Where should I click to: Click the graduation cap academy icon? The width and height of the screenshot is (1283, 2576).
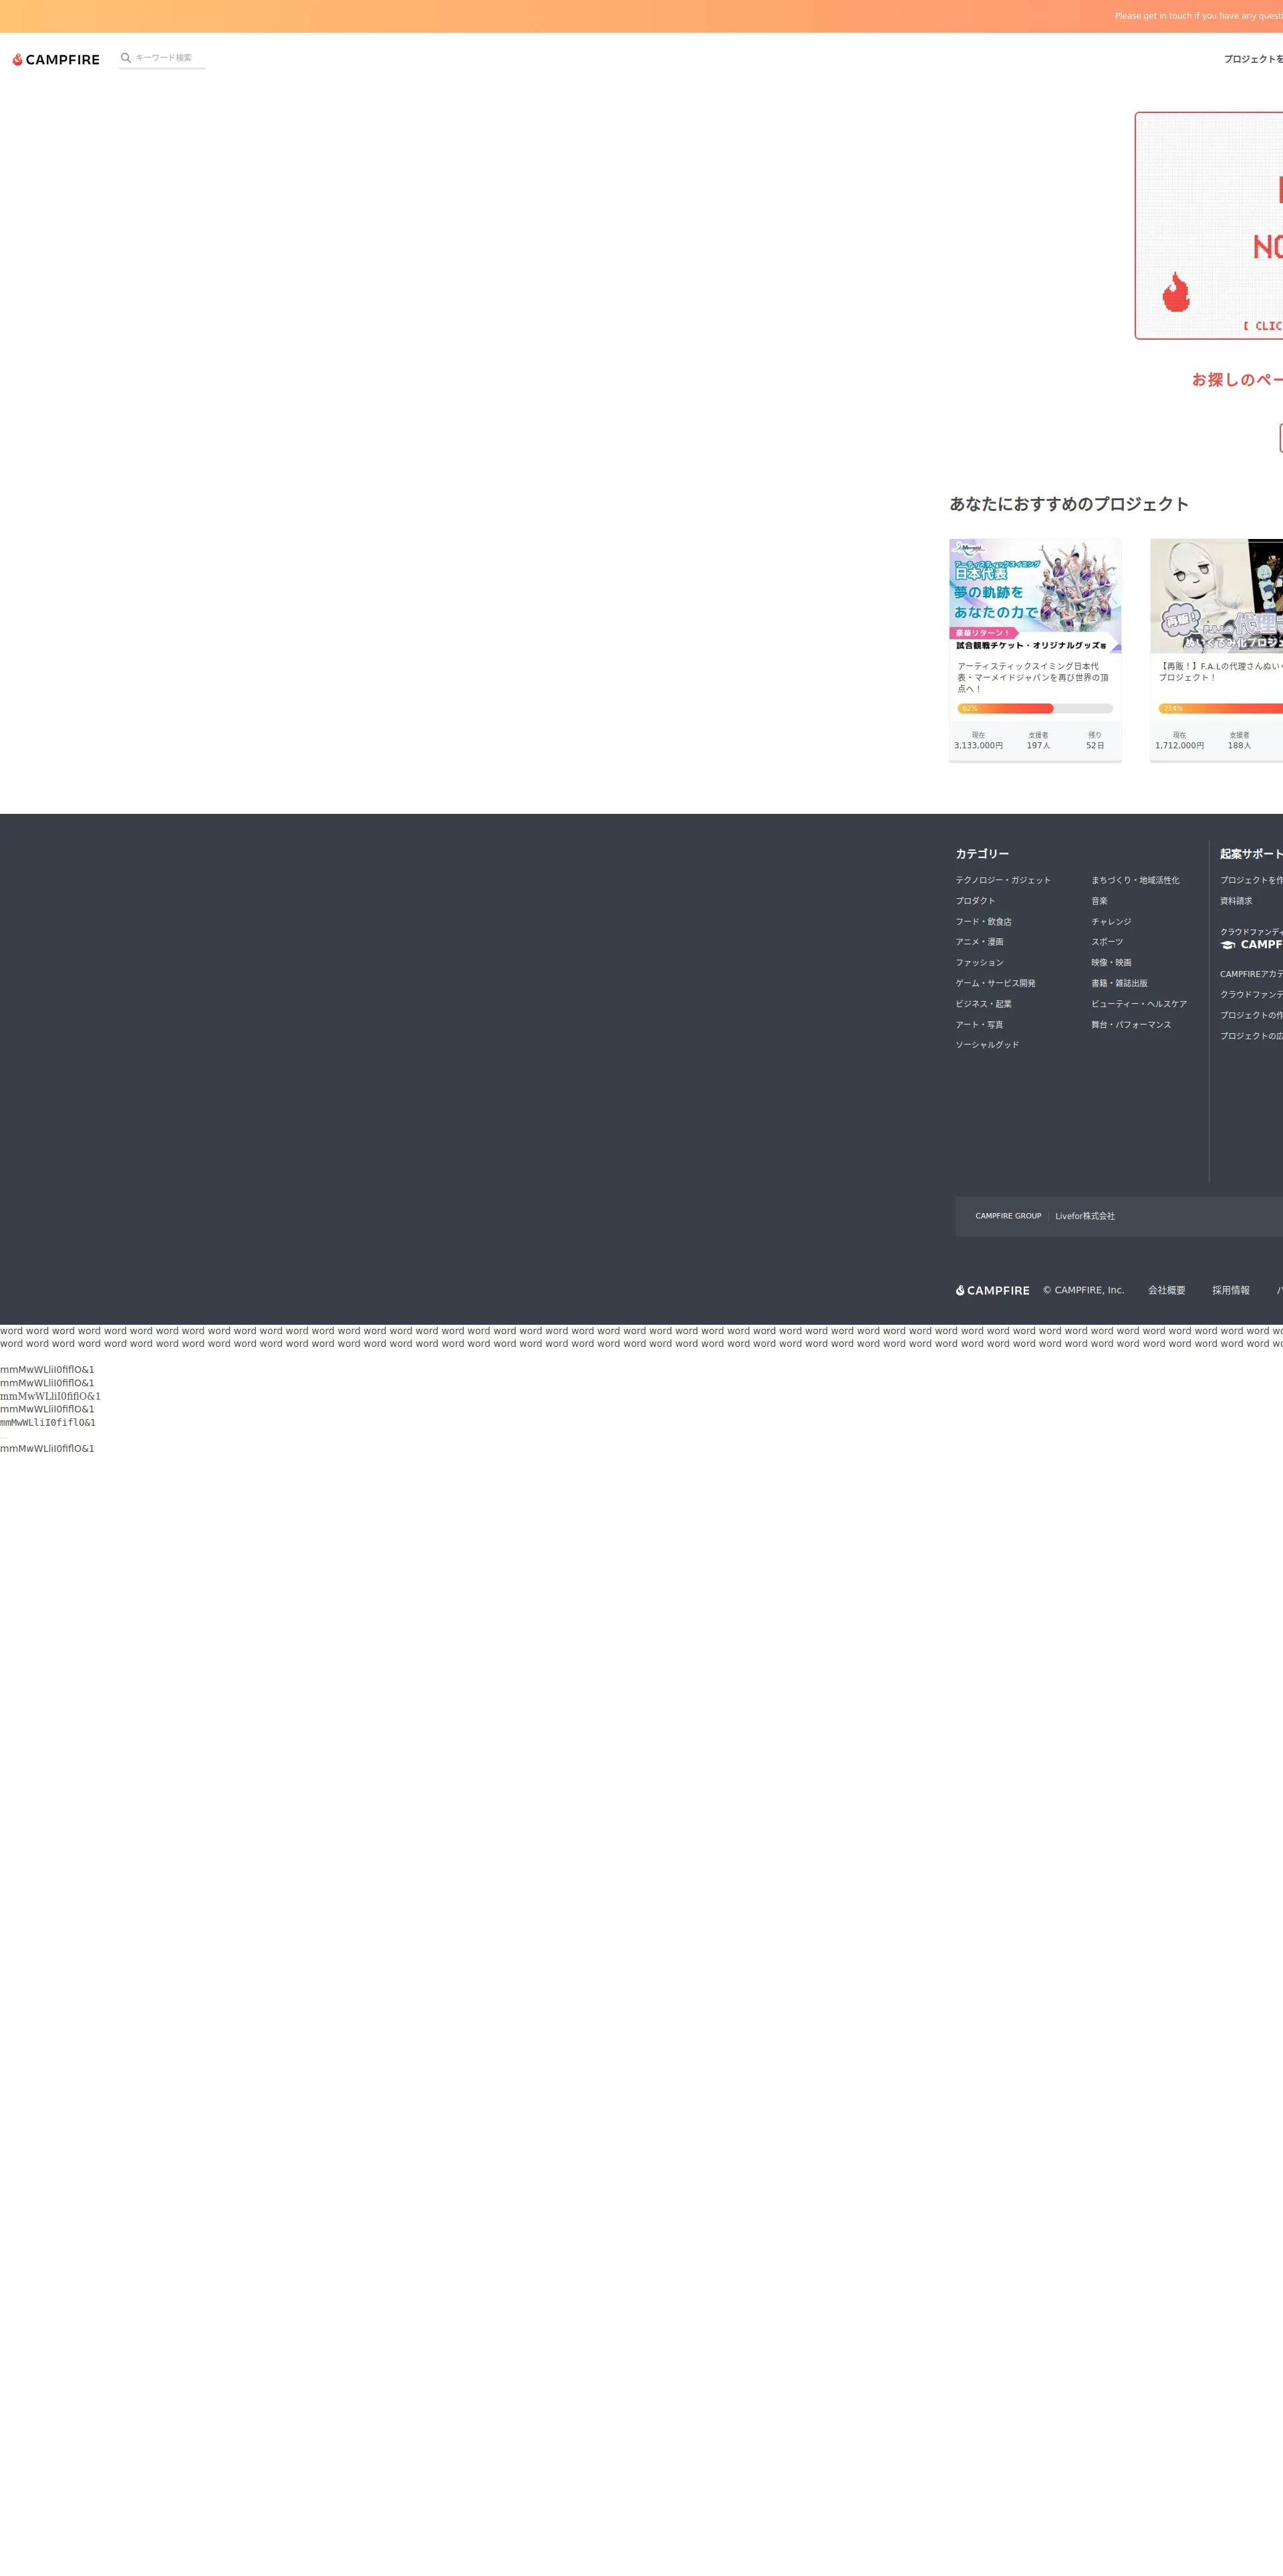1227,945
